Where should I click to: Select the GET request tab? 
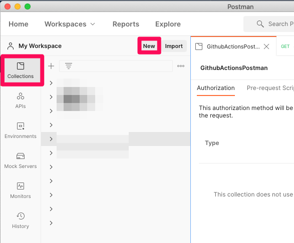pos(285,46)
